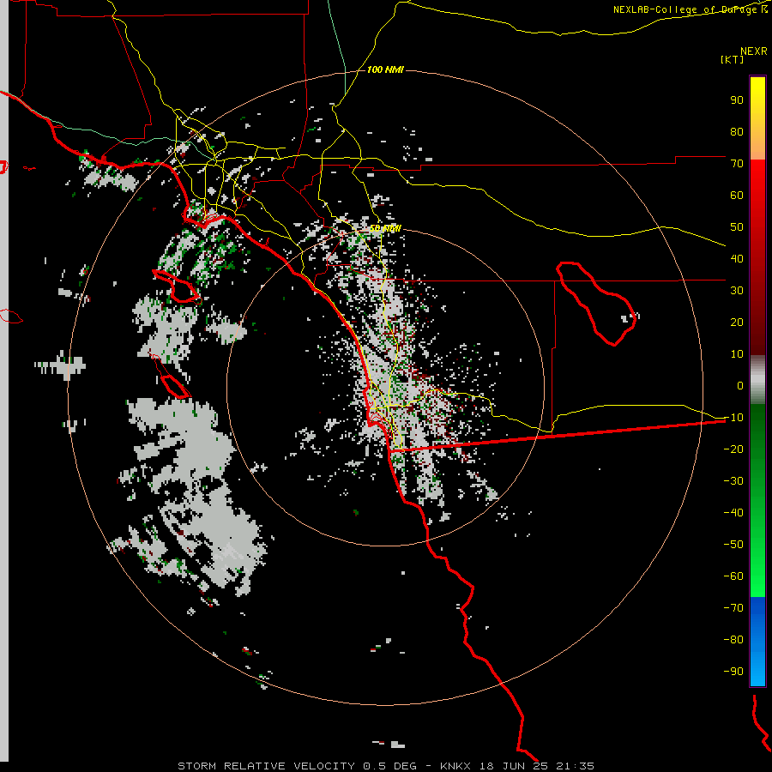The height and width of the screenshot is (772, 772).
Task: Click the 21:35 timestamp in caption
Action: click(575, 766)
